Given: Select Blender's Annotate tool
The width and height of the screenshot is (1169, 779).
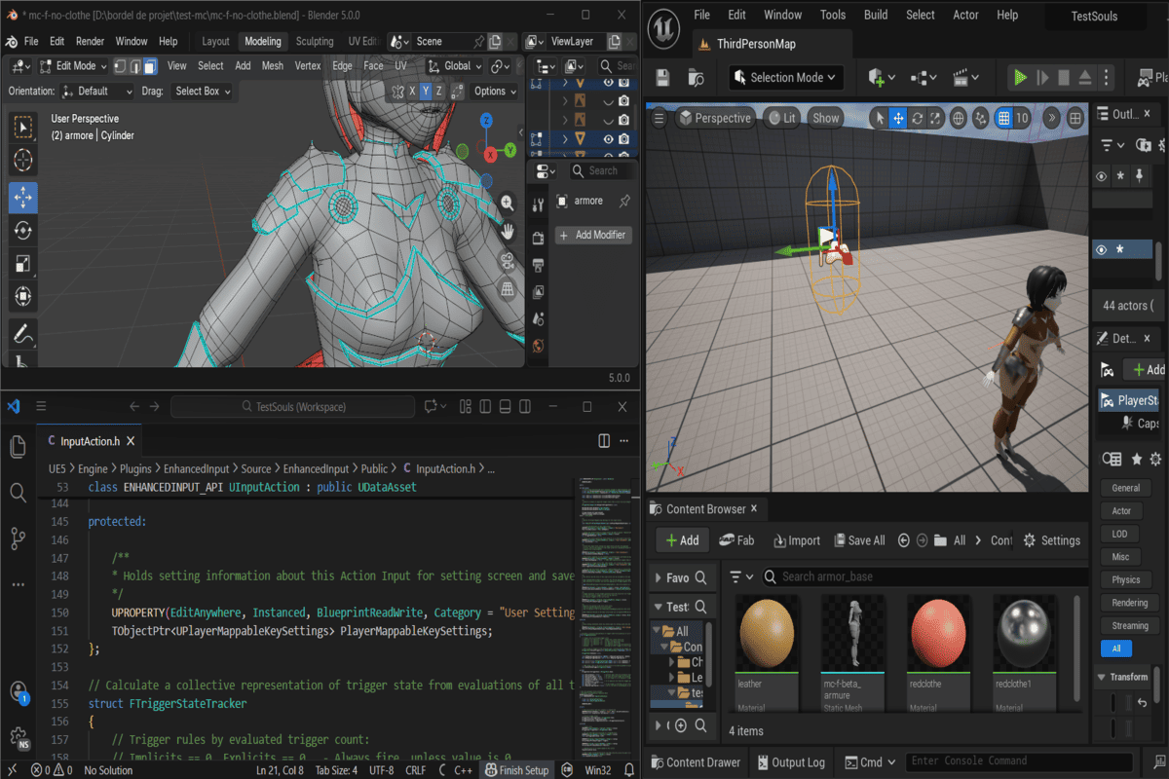Looking at the screenshot, I should pos(23,333).
